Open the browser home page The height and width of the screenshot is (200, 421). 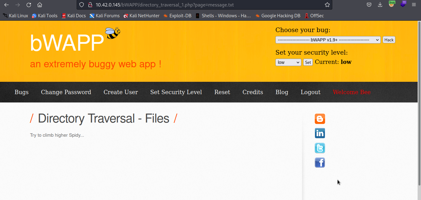40,5
